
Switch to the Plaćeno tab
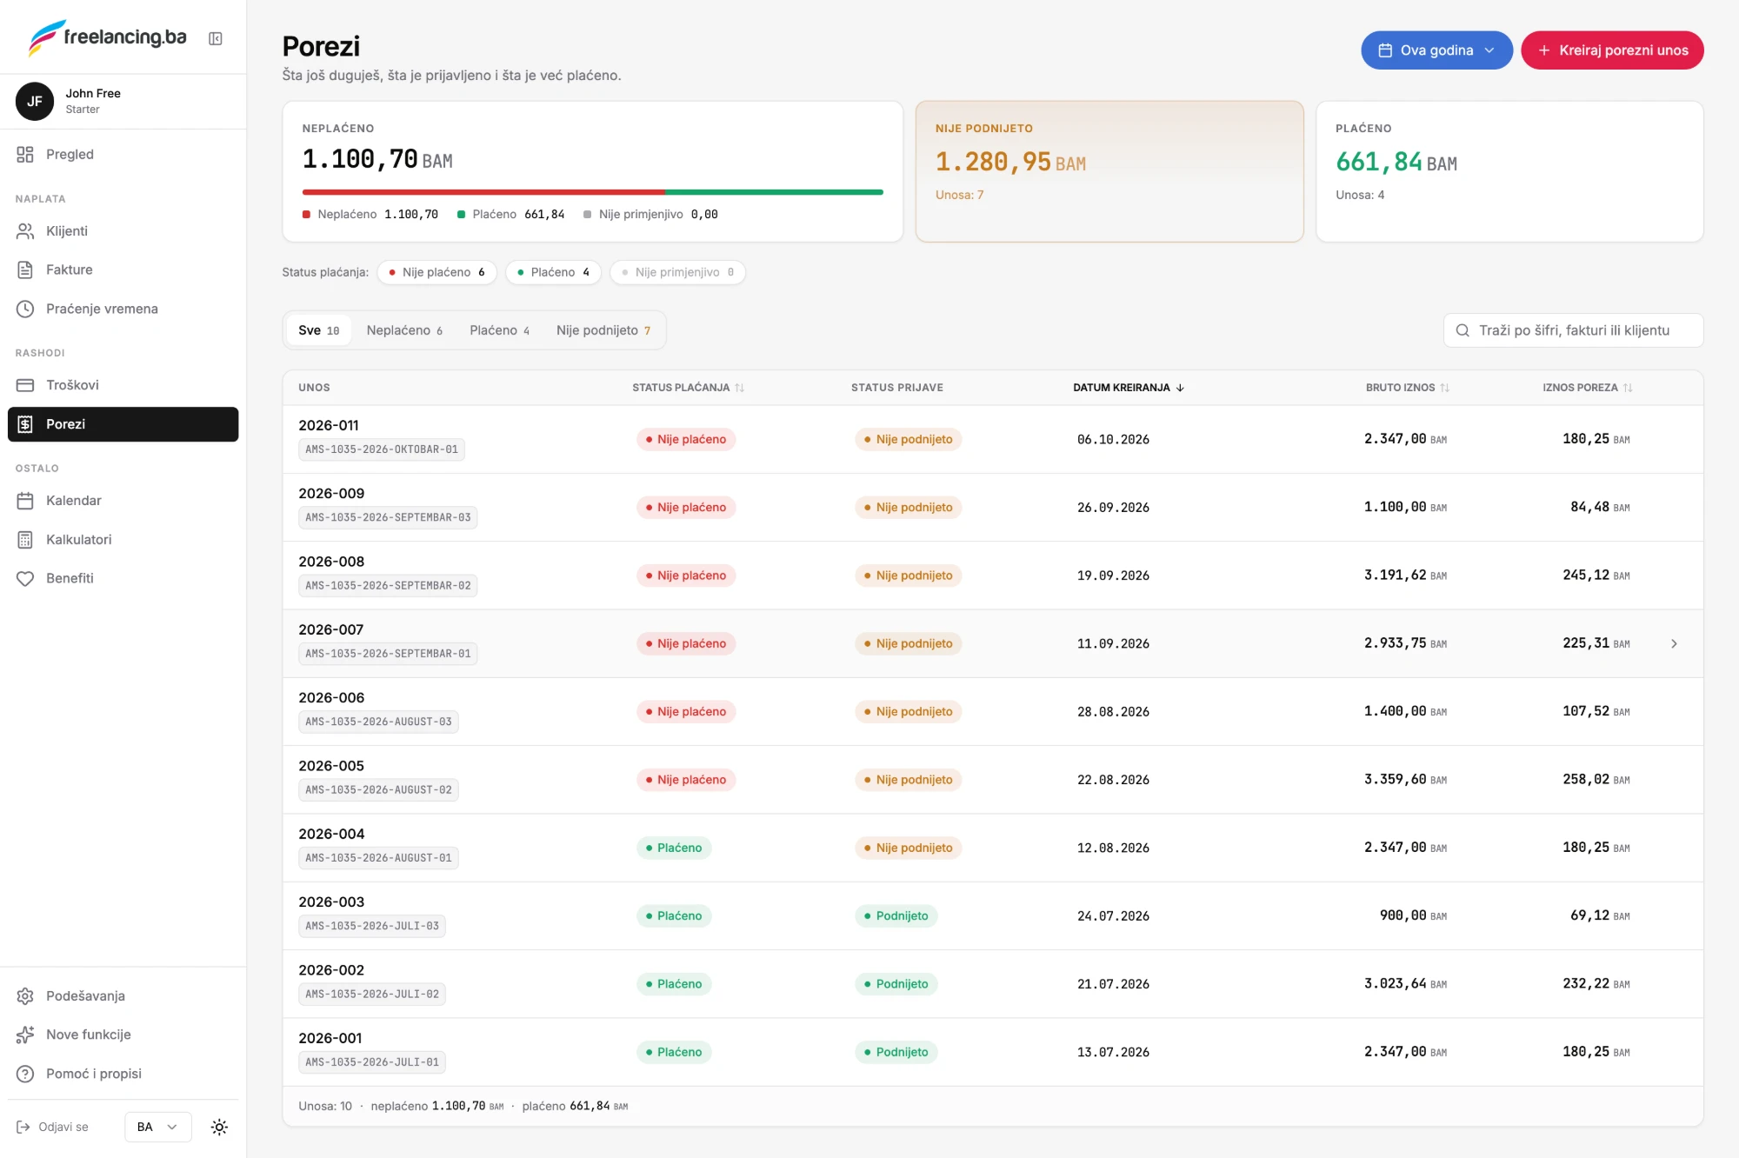coord(499,330)
